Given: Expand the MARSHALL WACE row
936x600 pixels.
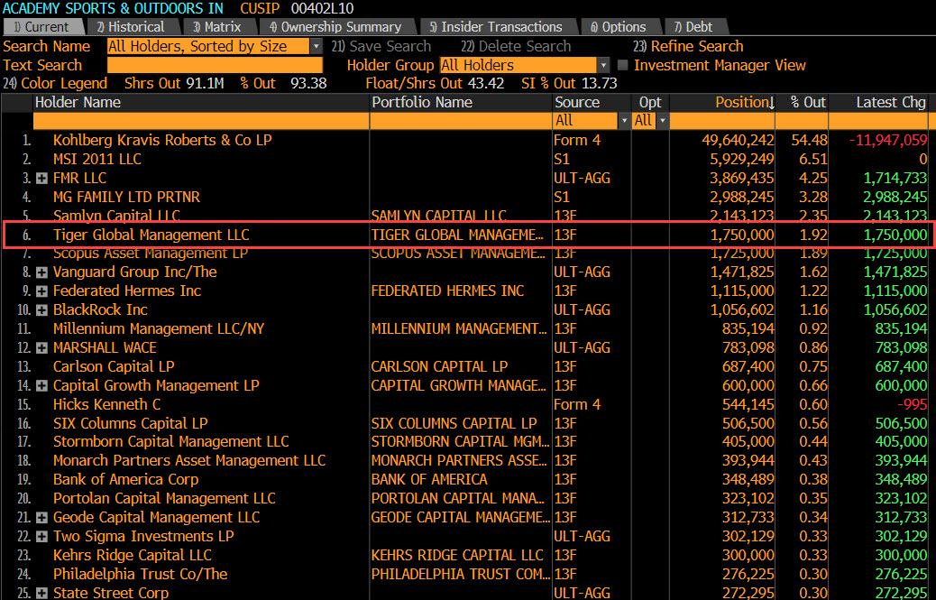Looking at the screenshot, I should pyautogui.click(x=41, y=348).
